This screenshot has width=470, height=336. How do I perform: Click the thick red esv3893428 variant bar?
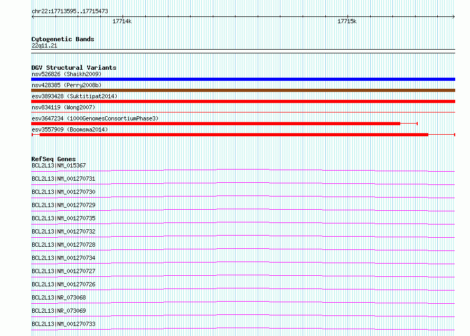point(243,101)
